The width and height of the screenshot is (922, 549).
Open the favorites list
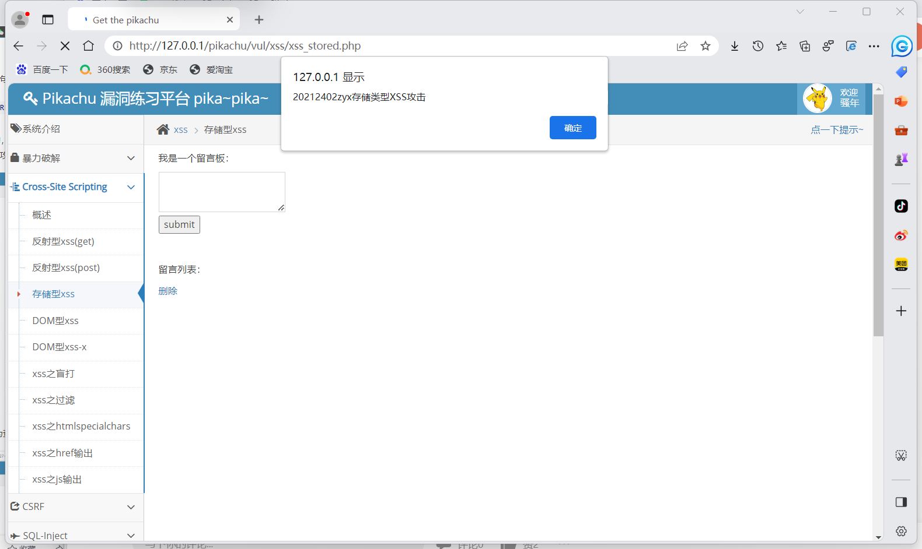(781, 46)
